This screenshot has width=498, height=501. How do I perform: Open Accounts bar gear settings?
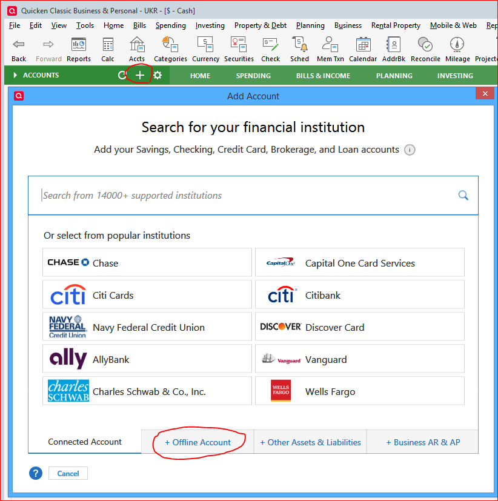(x=158, y=75)
